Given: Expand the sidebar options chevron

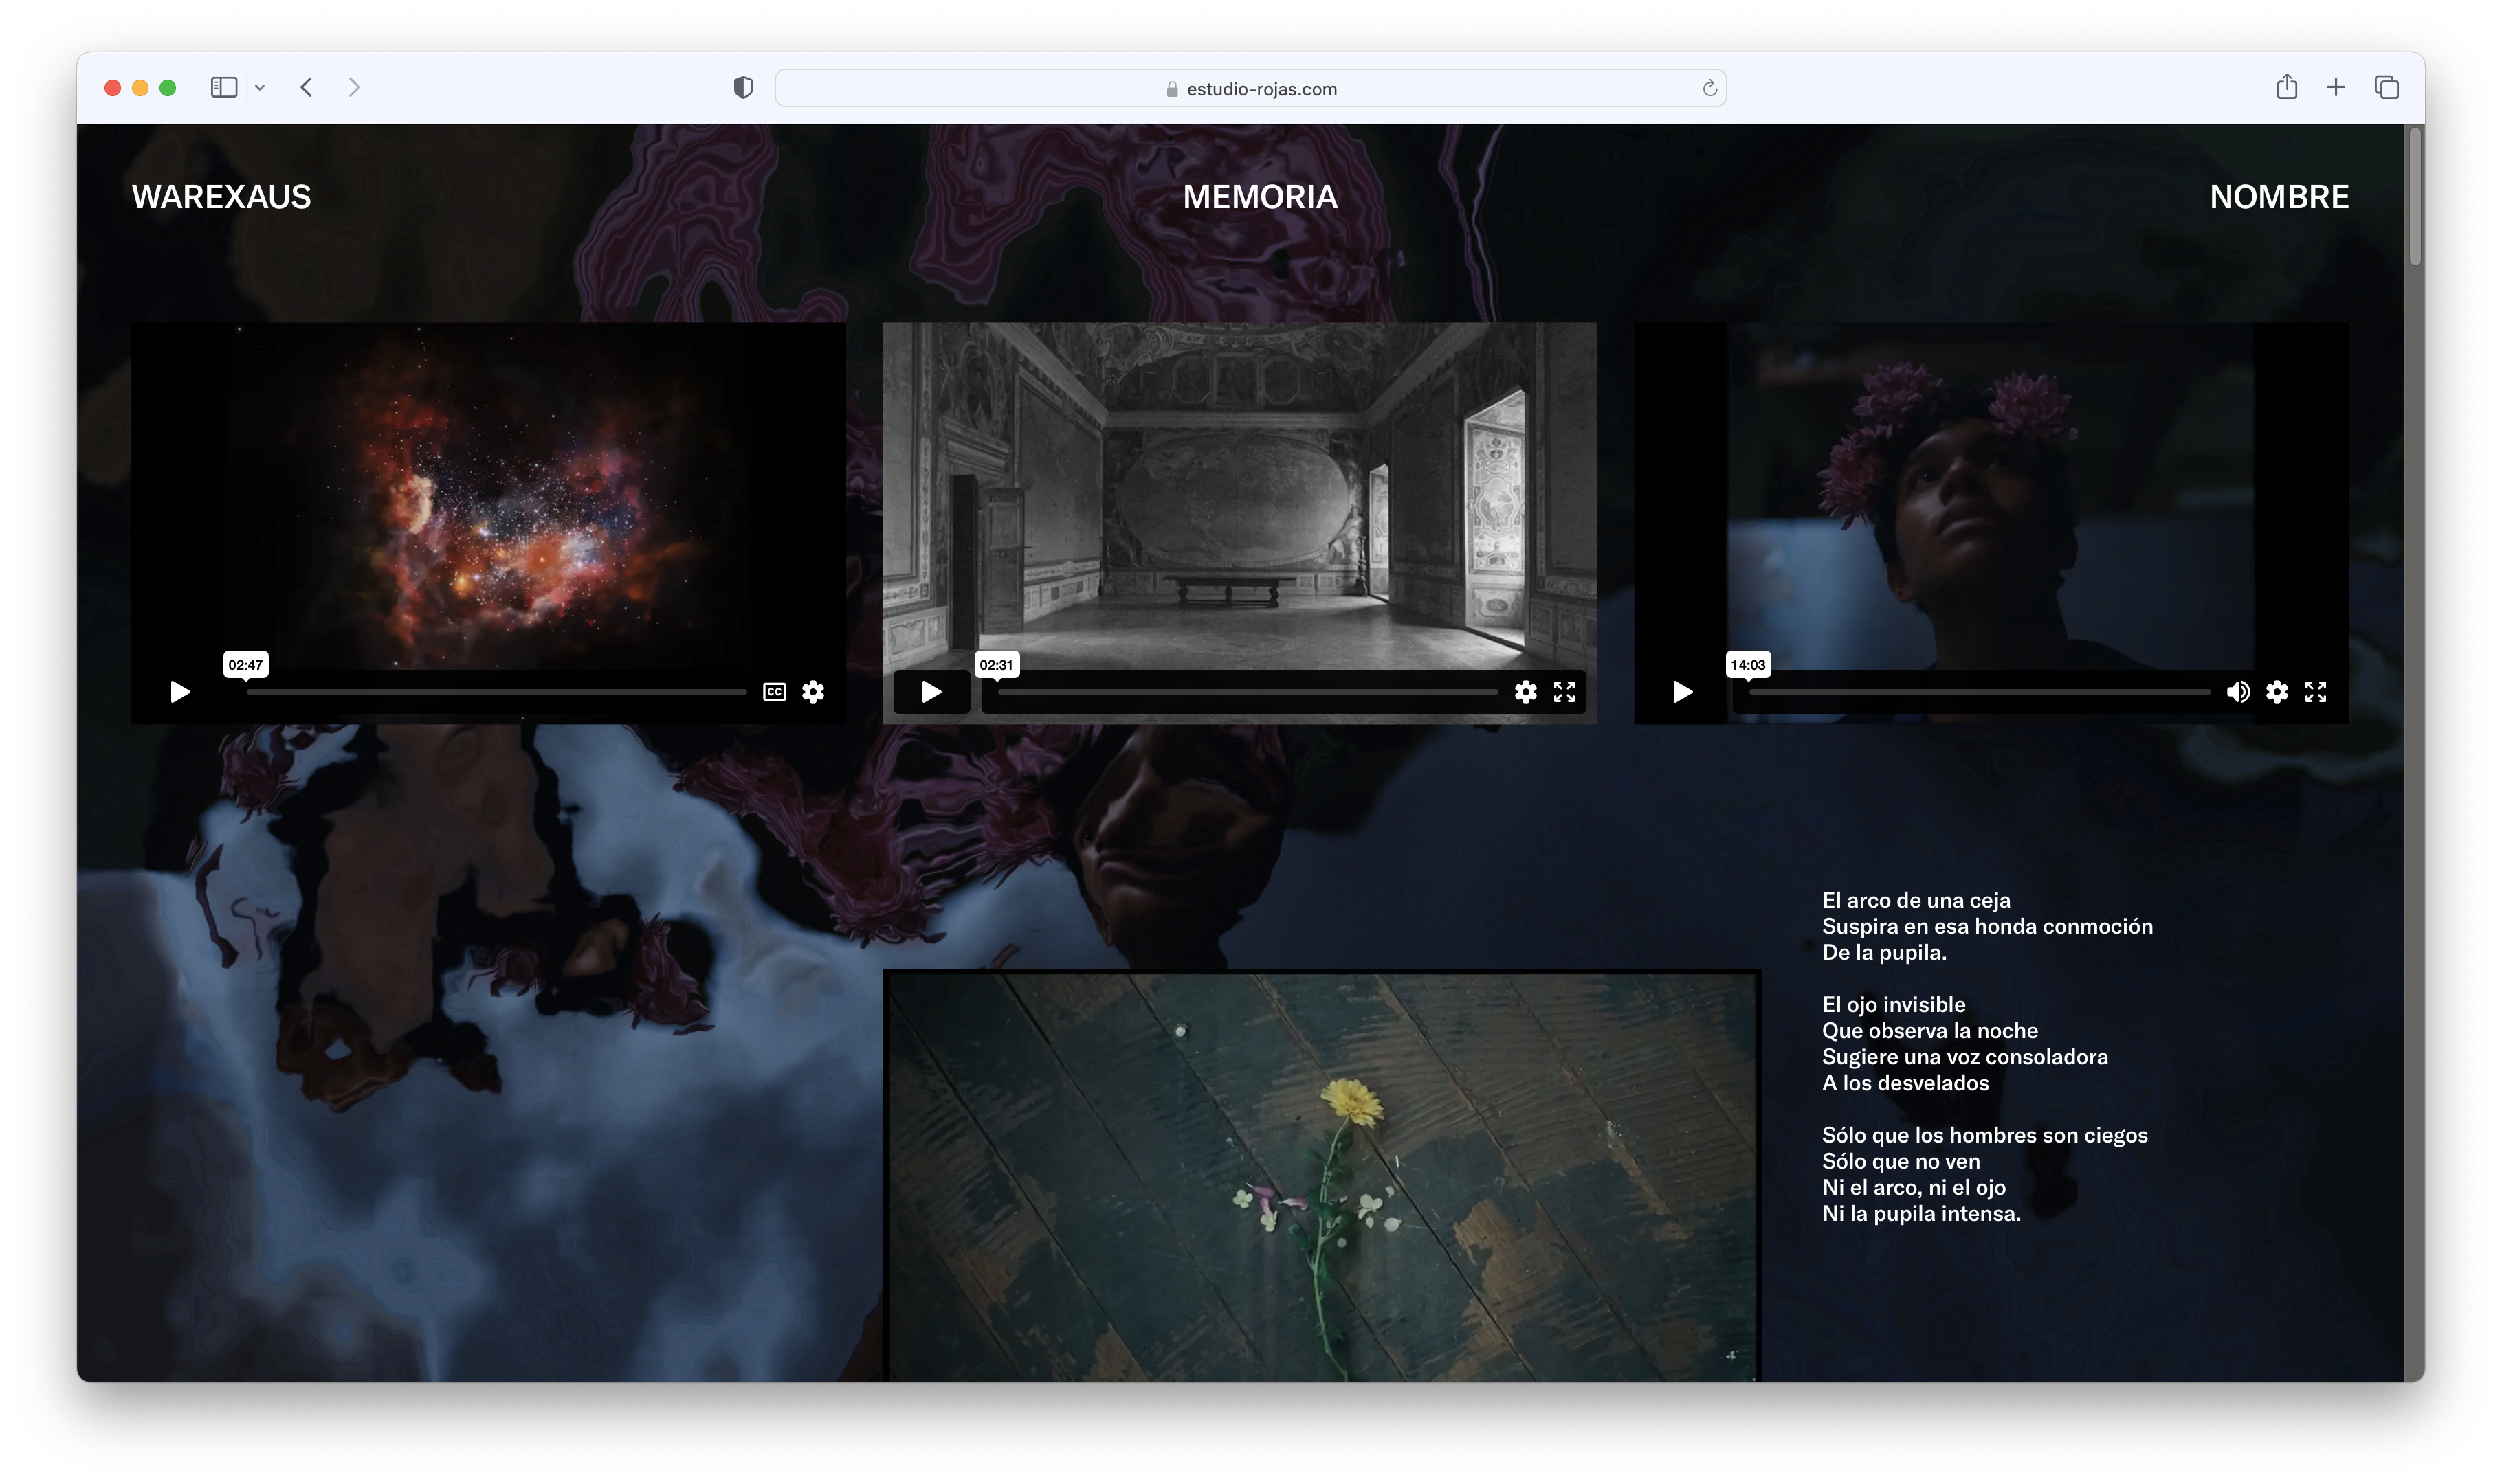Looking at the screenshot, I should [260, 88].
